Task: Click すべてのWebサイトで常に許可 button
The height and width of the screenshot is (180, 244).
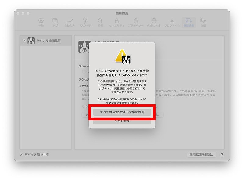Action: click(x=122, y=112)
